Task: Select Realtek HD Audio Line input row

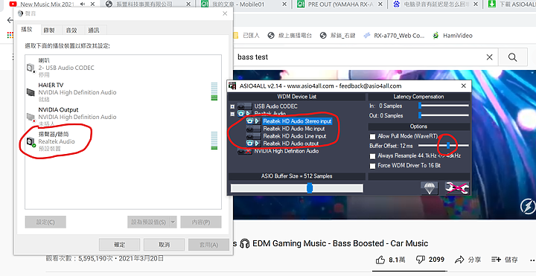Action: coord(294,136)
